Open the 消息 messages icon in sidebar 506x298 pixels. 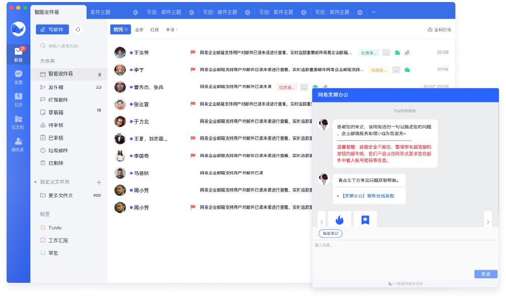18,76
